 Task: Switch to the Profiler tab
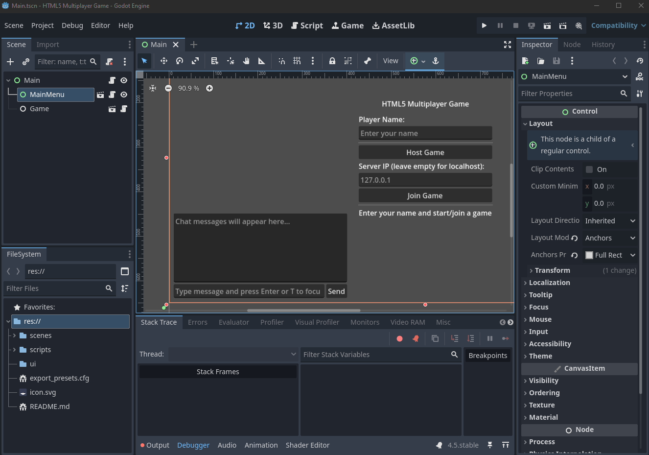coord(272,322)
